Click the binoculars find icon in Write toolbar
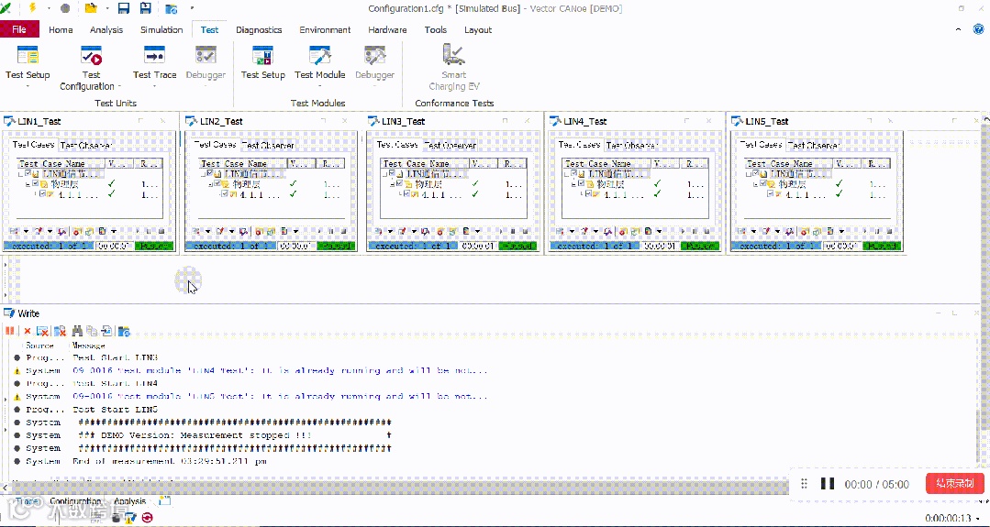This screenshot has height=527, width=990. click(78, 330)
